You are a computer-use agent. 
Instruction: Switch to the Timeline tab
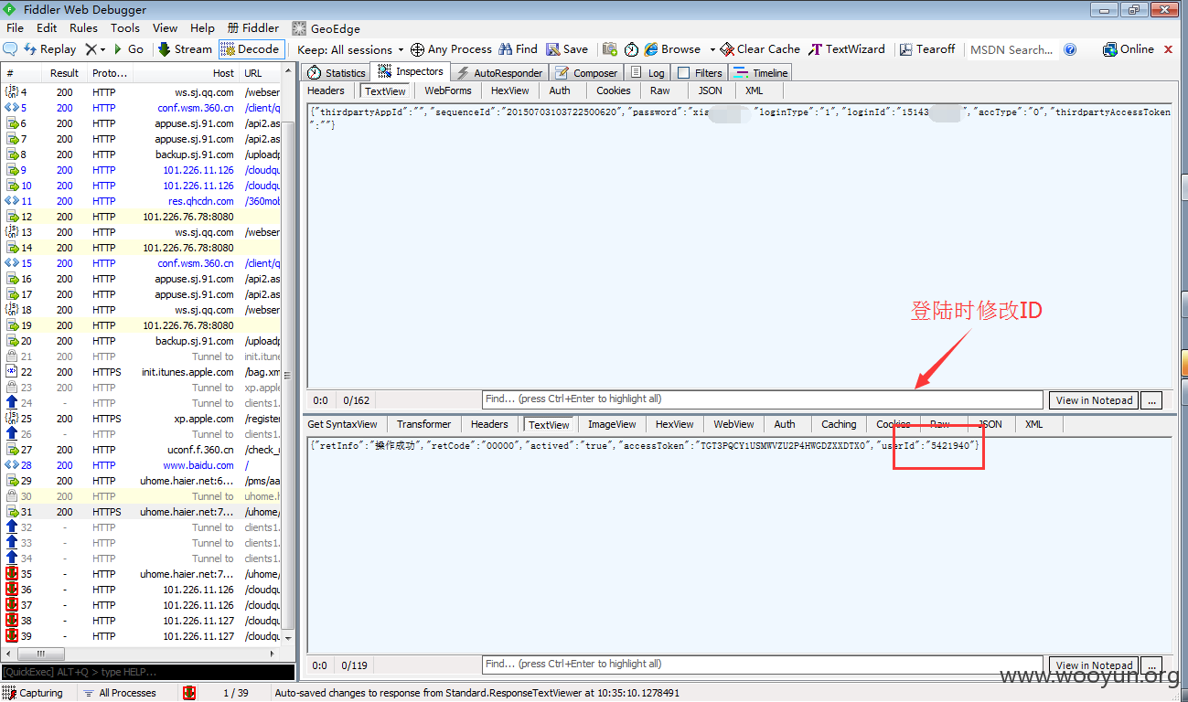click(x=762, y=72)
